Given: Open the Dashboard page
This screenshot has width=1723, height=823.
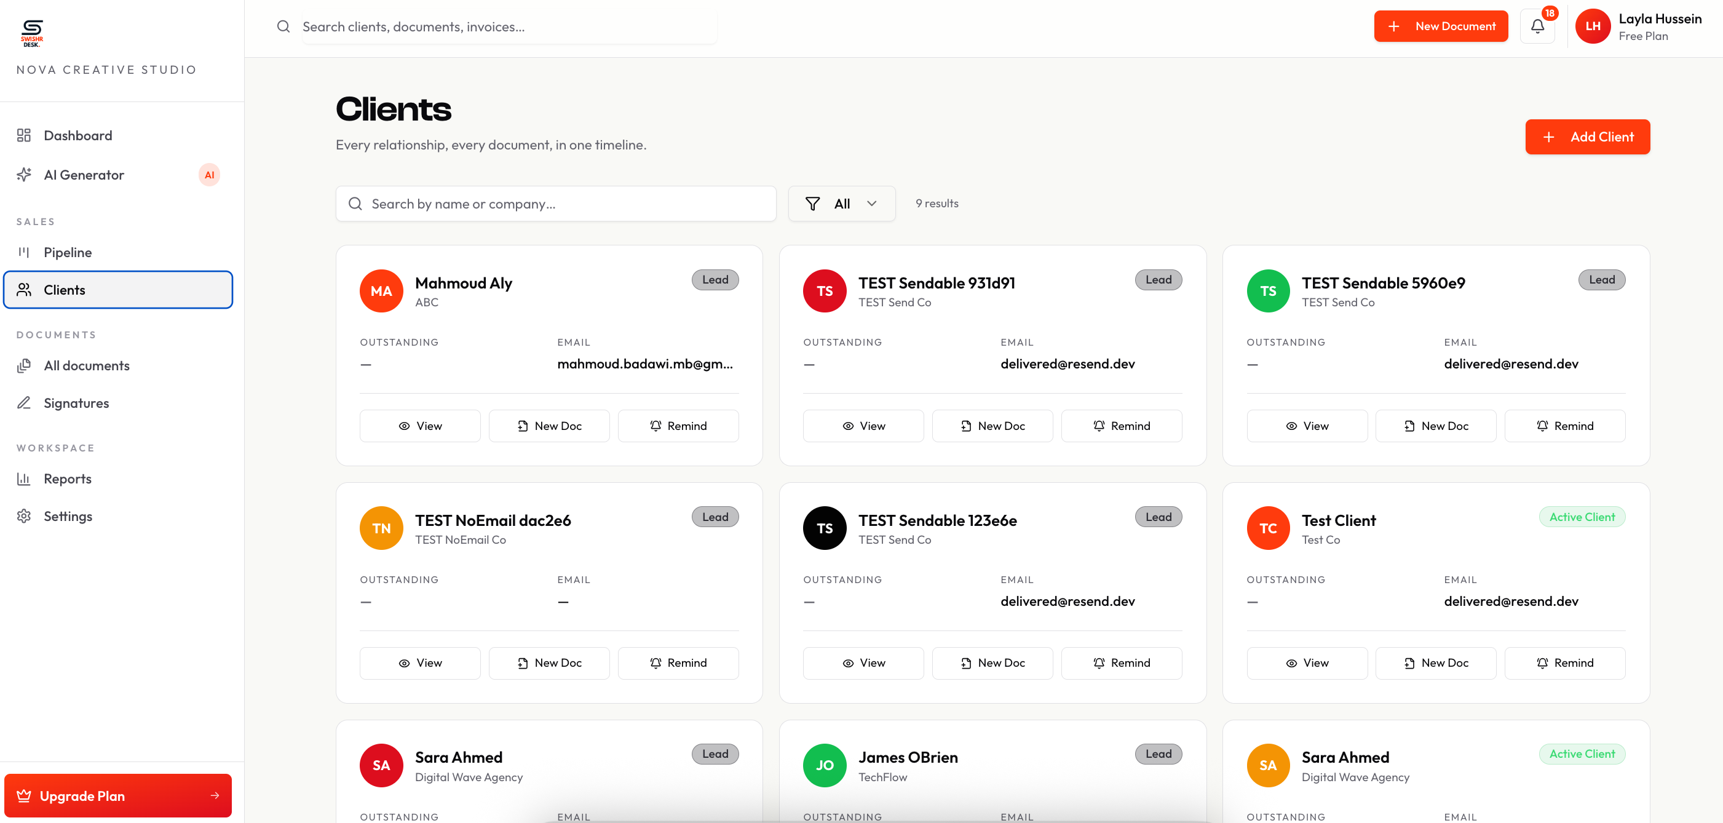Looking at the screenshot, I should [x=119, y=135].
